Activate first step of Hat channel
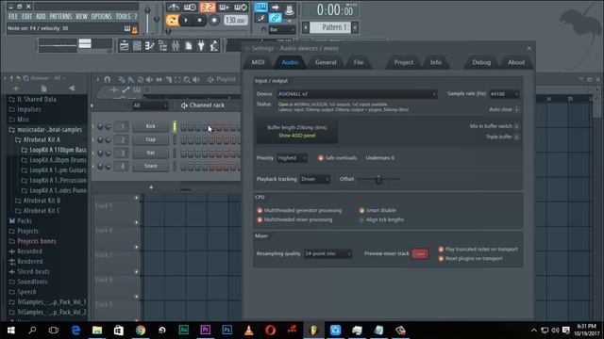This screenshot has height=339, width=604. point(184,153)
